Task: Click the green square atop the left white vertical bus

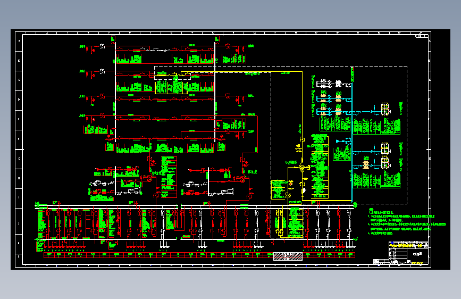Action: (x=113, y=39)
